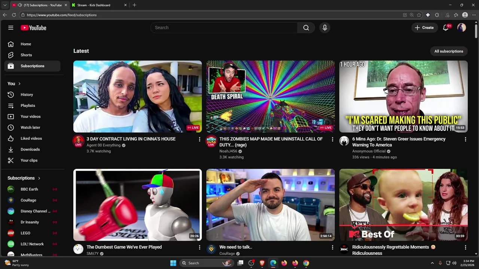Open LEGO channel subscription
The image size is (479, 269).
coord(32,233)
